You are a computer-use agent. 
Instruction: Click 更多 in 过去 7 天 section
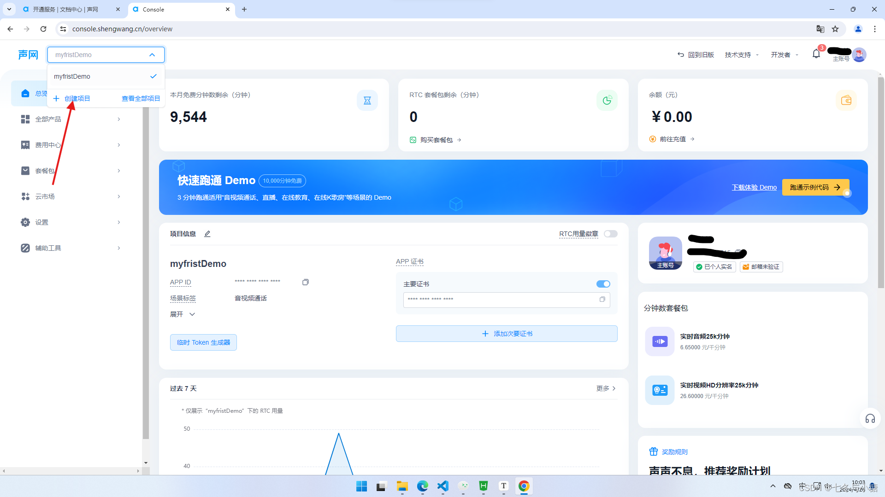tap(606, 388)
